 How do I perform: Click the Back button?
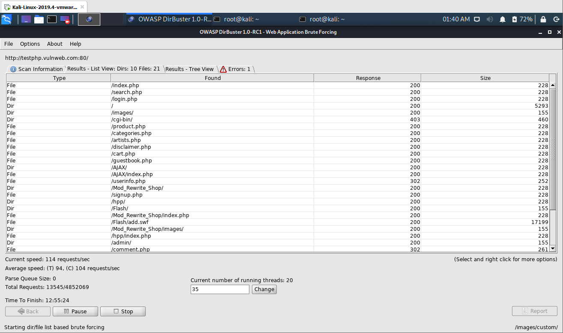pos(28,312)
